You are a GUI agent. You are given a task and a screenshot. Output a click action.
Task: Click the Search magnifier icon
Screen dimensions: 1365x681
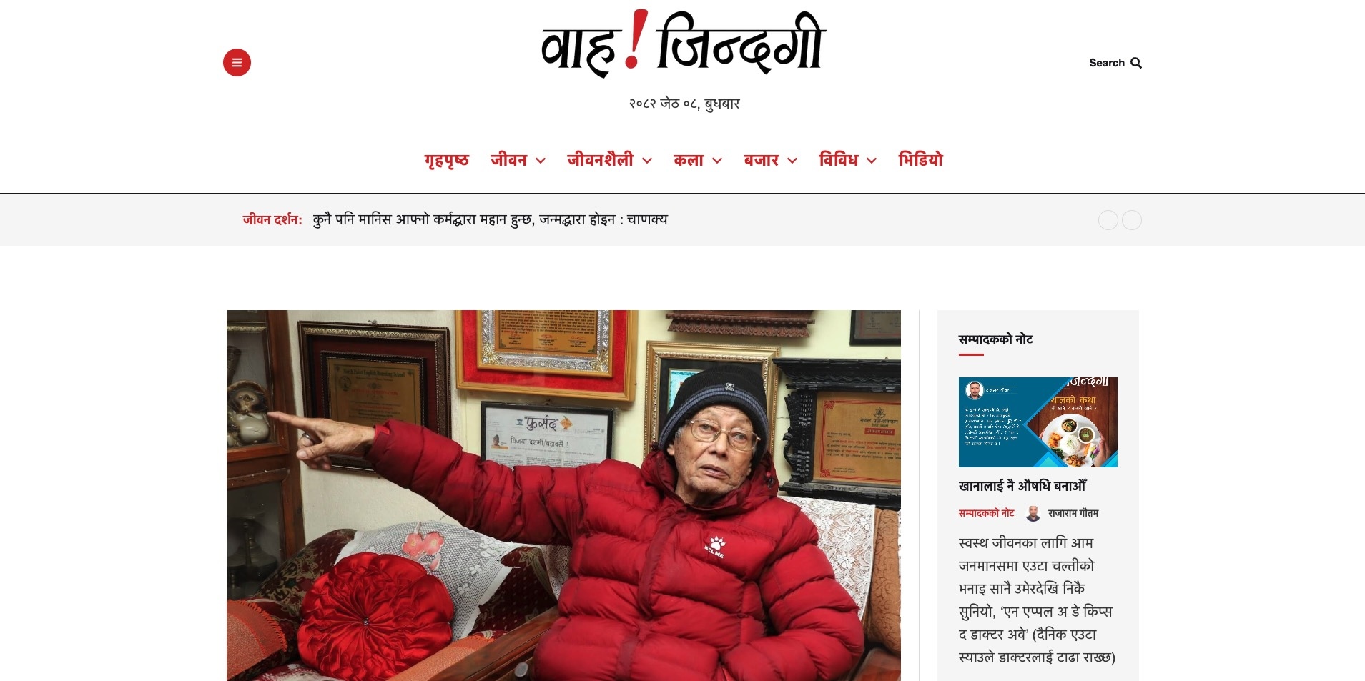click(x=1136, y=63)
